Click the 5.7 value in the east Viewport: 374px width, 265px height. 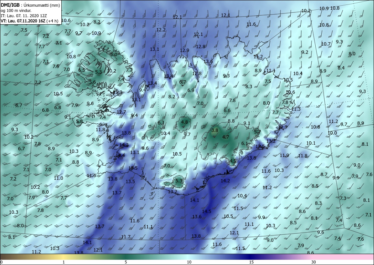coord(257,132)
